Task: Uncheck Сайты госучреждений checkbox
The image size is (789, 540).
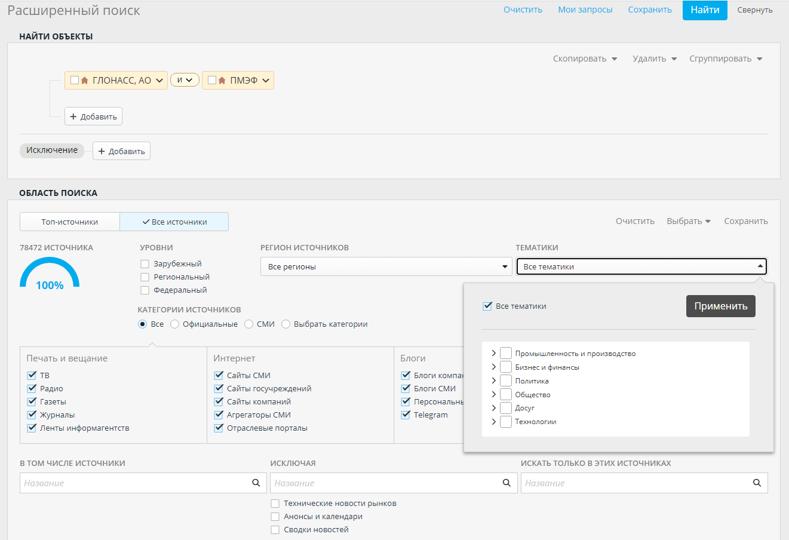Action: click(219, 388)
